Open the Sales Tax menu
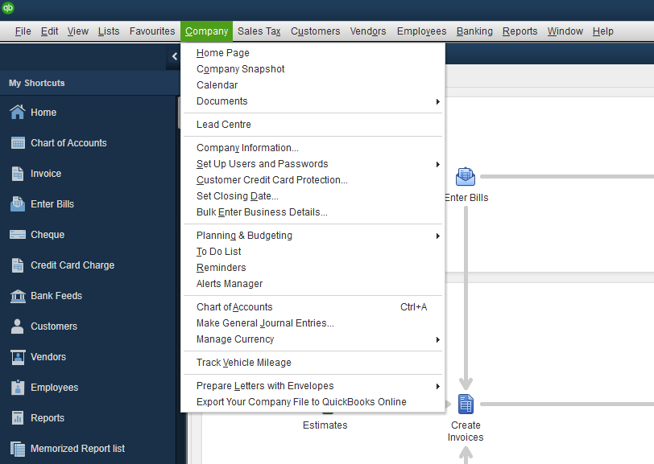This screenshot has height=464, width=654. click(259, 31)
